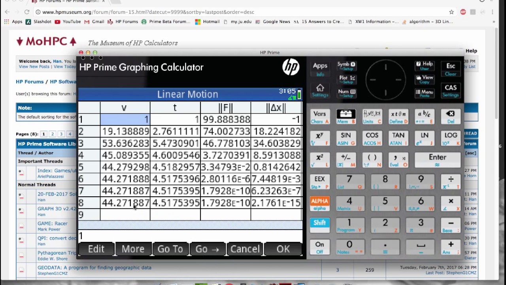Viewport: 506px width, 285px height.
Task: Tap the math template Units key
Action: point(372,117)
